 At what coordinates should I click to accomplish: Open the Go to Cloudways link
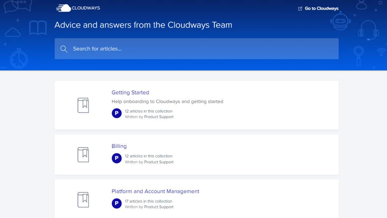pos(321,8)
